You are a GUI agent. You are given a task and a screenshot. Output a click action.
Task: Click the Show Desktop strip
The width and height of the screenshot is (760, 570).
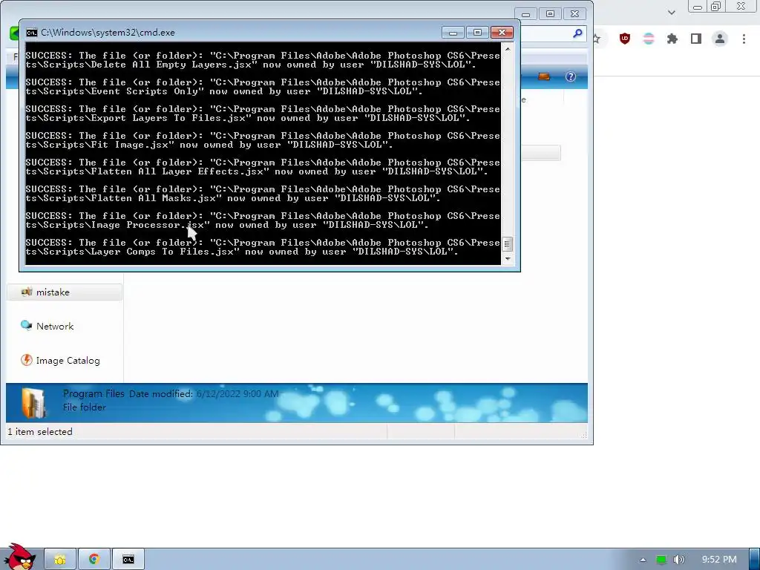(x=755, y=560)
